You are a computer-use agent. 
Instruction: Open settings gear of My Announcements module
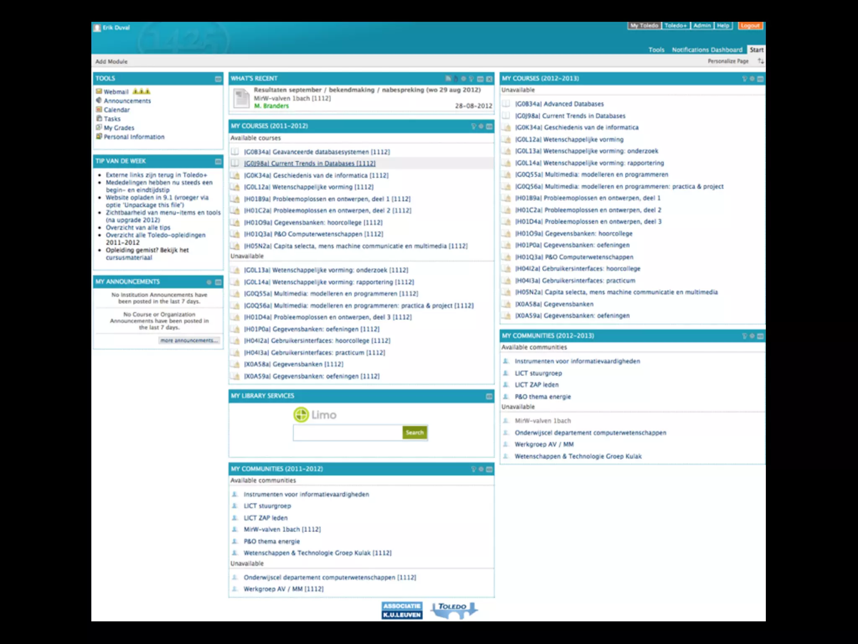[x=209, y=282]
